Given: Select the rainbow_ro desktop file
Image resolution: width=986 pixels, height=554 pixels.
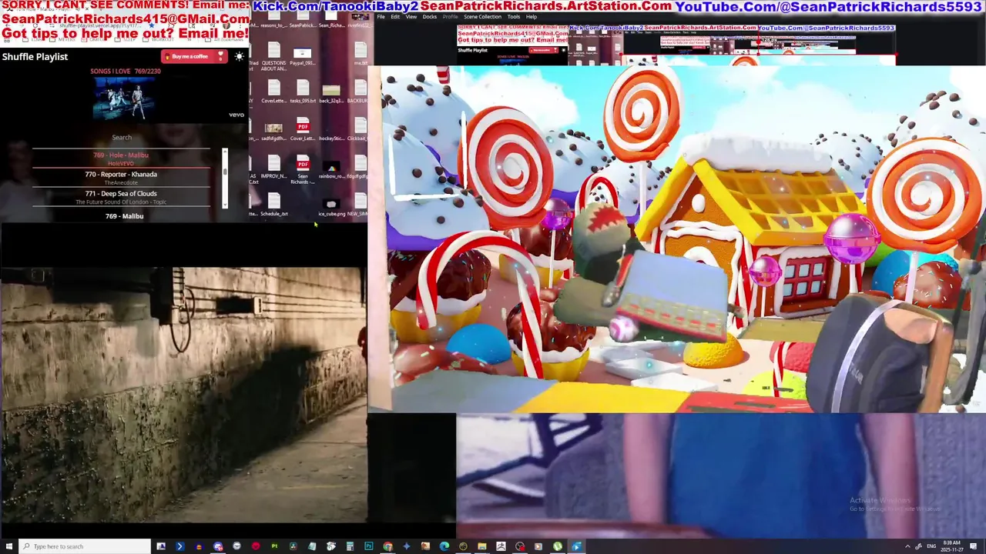Looking at the screenshot, I should 331,169.
